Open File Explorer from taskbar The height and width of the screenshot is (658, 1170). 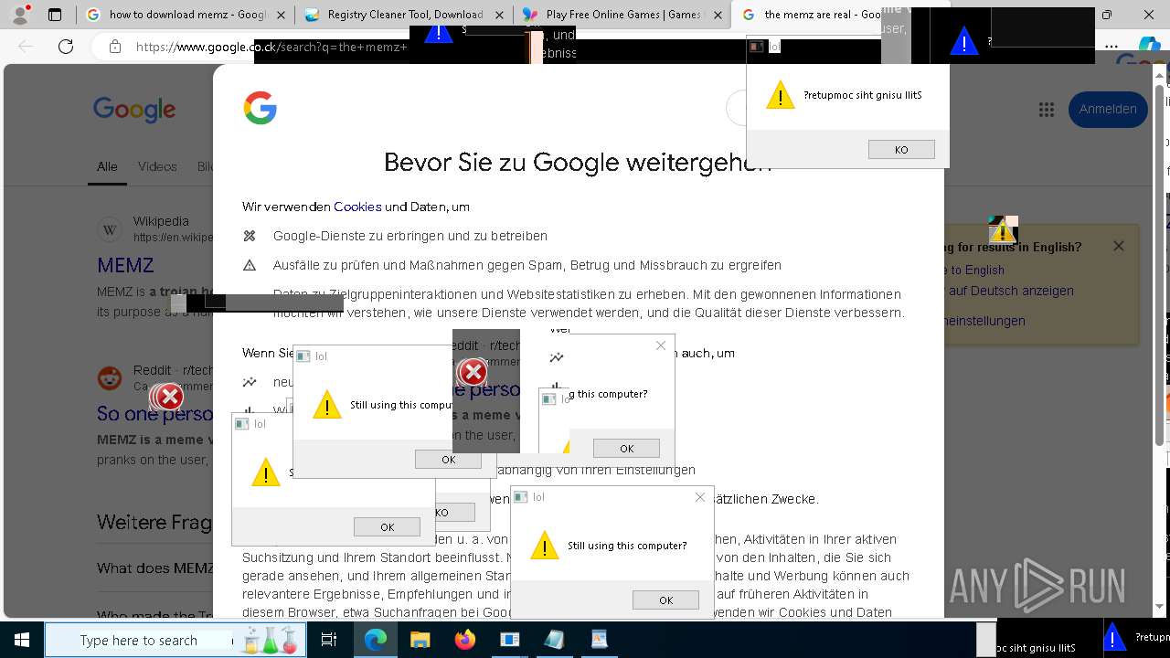coord(420,640)
